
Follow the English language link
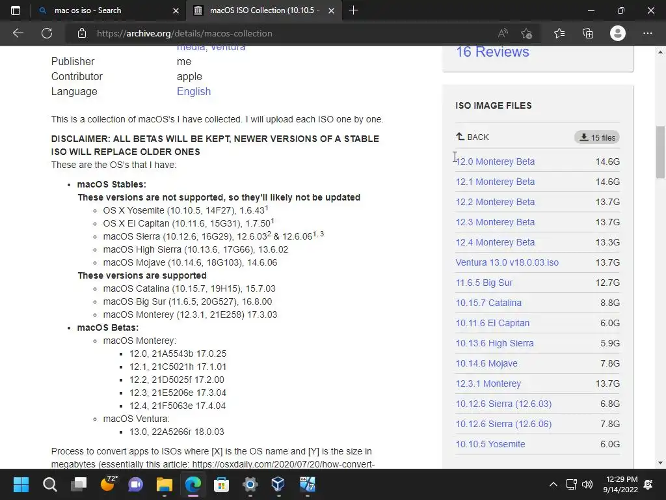click(194, 91)
